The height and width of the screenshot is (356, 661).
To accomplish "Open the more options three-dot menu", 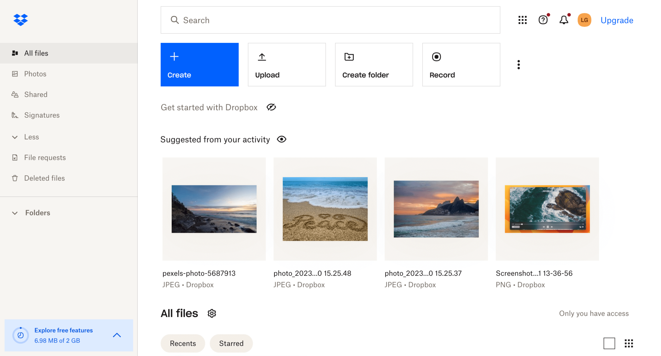I will 518,64.
